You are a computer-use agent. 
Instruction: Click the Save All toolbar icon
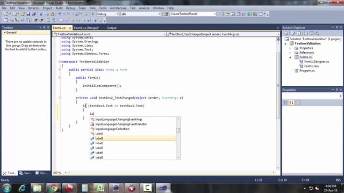(x=34, y=14)
